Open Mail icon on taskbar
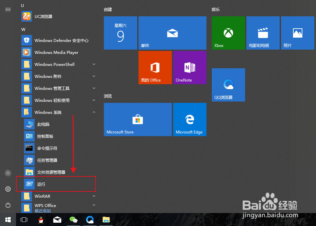This screenshot has width=316, height=226. coord(57,220)
